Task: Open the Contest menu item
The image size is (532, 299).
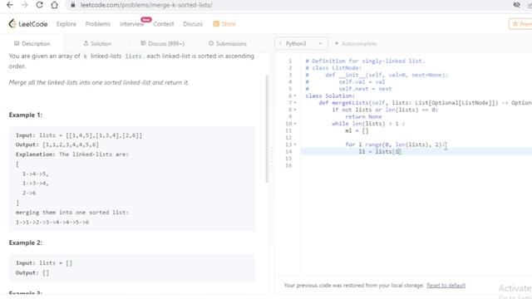Action: [x=164, y=24]
